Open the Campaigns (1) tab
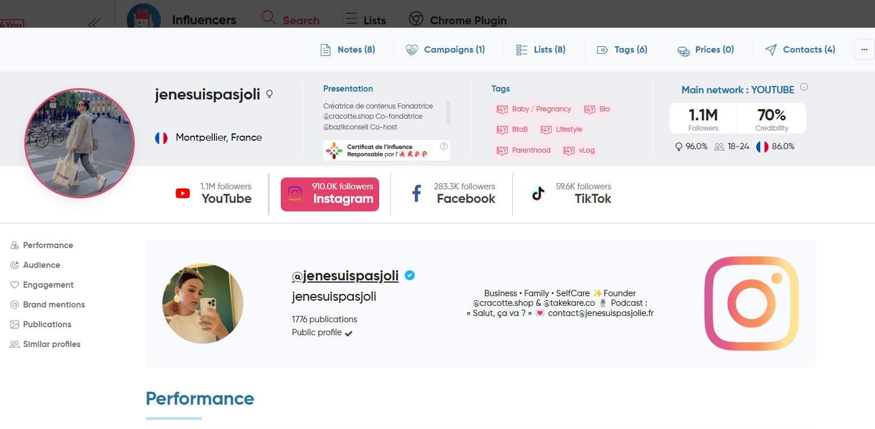The image size is (875, 429). [x=447, y=49]
